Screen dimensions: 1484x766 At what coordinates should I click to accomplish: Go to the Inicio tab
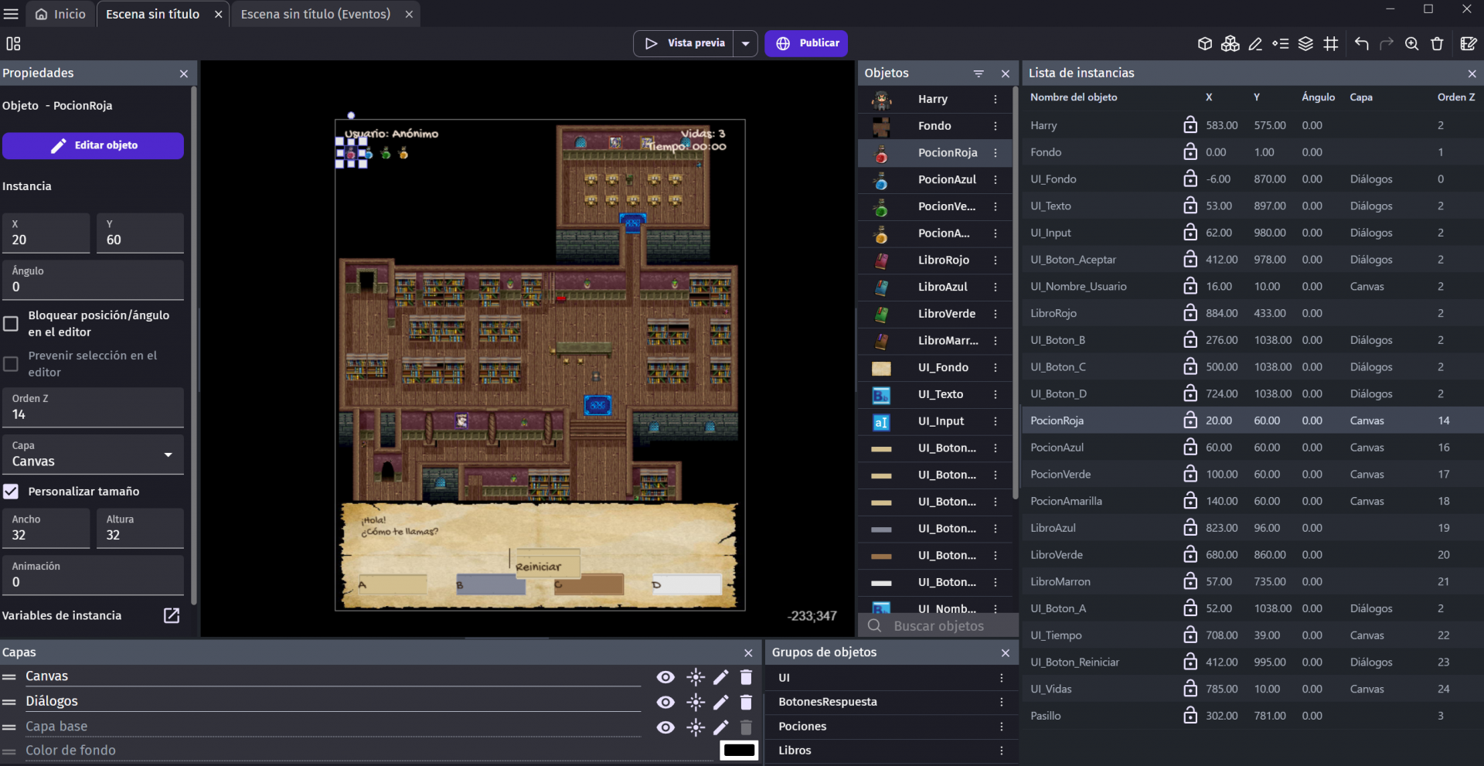61,14
